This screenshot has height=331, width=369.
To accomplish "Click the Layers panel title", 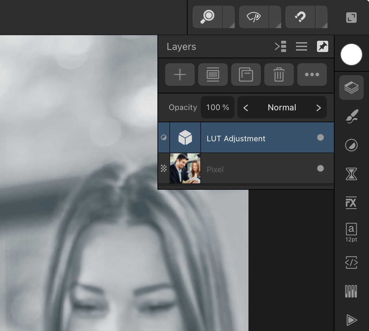I will pos(181,47).
